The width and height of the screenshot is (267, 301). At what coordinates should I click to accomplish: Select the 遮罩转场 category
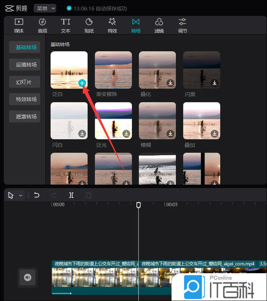point(25,116)
